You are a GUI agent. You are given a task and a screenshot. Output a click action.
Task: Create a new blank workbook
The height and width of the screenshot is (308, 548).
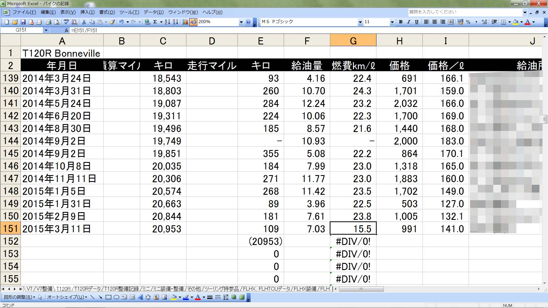(x=7, y=22)
